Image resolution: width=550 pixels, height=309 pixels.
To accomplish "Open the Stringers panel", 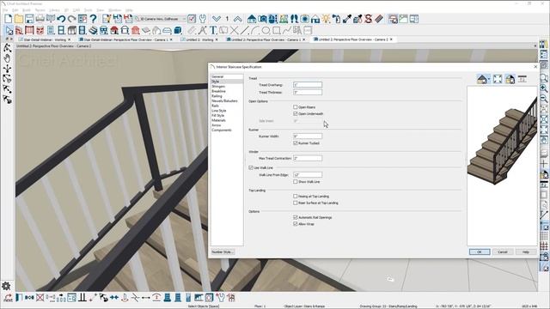I will click(x=218, y=86).
